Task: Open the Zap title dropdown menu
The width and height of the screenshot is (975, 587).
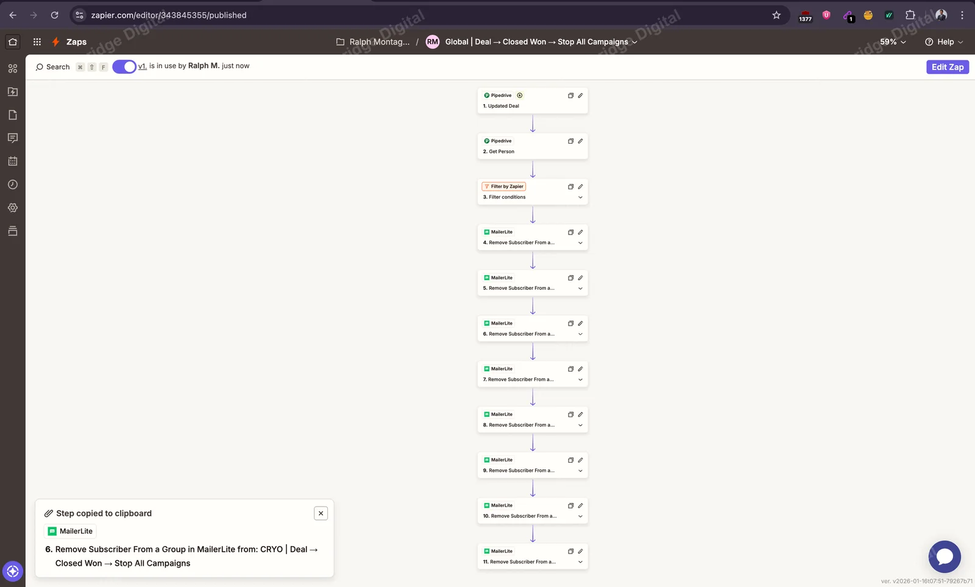Action: tap(634, 42)
